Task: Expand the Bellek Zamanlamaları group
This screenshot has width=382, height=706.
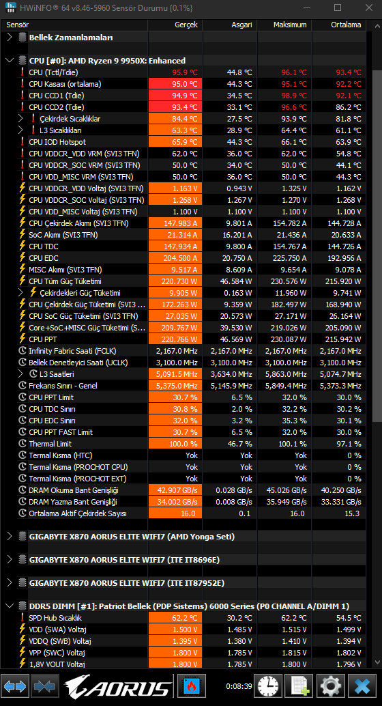Action: pyautogui.click(x=10, y=38)
